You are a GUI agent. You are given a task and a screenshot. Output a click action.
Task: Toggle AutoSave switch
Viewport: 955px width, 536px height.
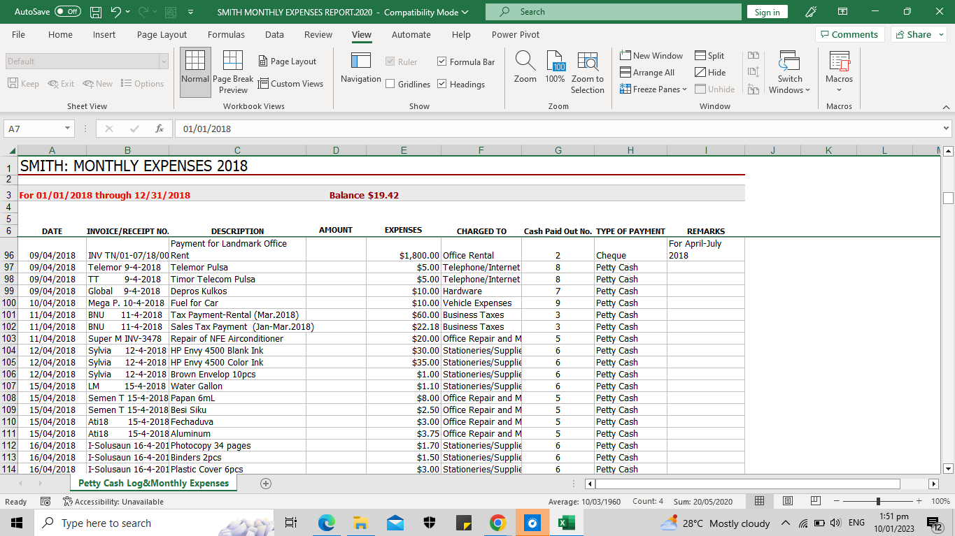point(67,12)
